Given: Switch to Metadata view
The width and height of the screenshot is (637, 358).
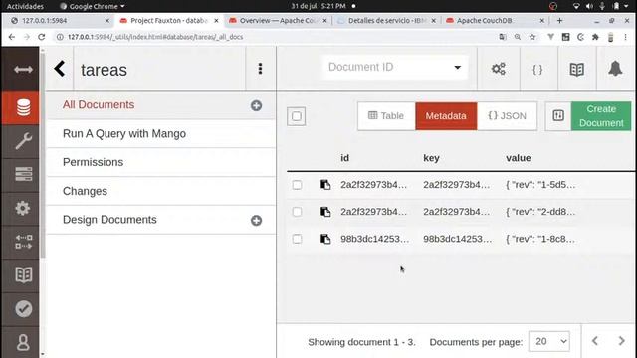Looking at the screenshot, I should click(446, 116).
